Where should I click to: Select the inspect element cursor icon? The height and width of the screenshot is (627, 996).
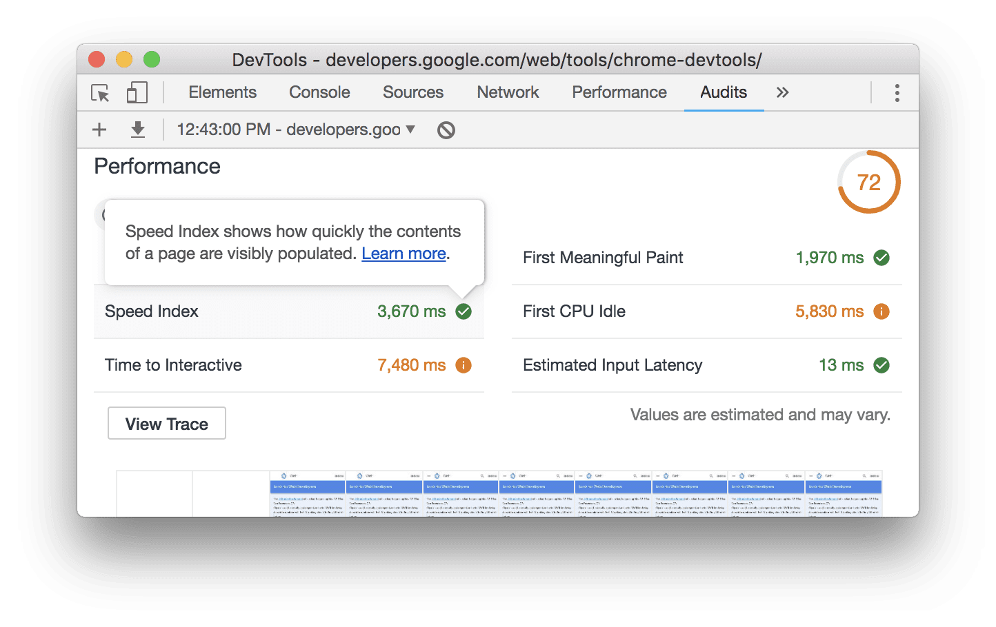click(x=101, y=93)
